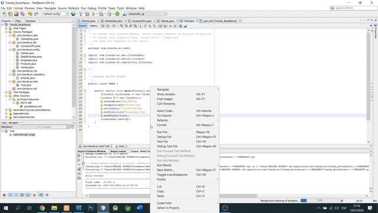
Task: Select main(String[] args) in Navigator
Action: [24, 135]
